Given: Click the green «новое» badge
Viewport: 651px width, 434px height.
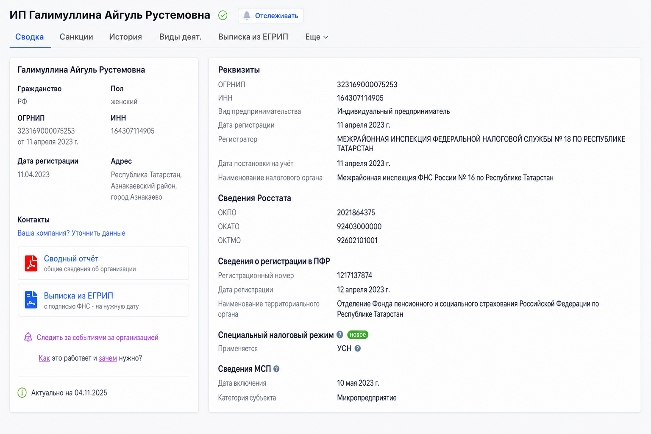Looking at the screenshot, I should [358, 335].
